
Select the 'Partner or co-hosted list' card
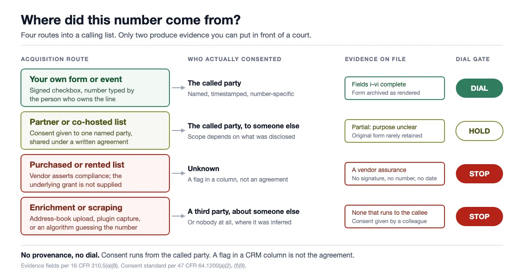point(95,131)
